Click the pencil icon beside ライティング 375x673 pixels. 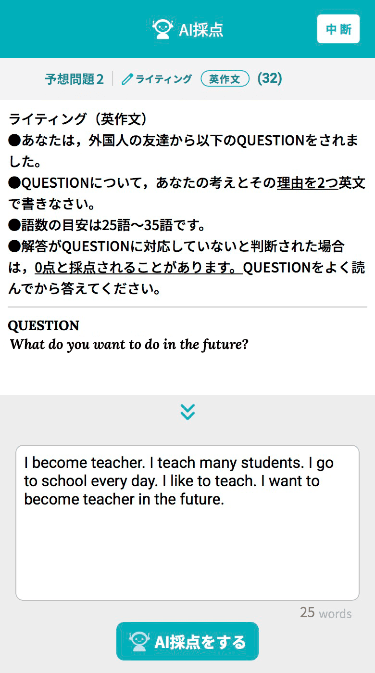(x=127, y=79)
